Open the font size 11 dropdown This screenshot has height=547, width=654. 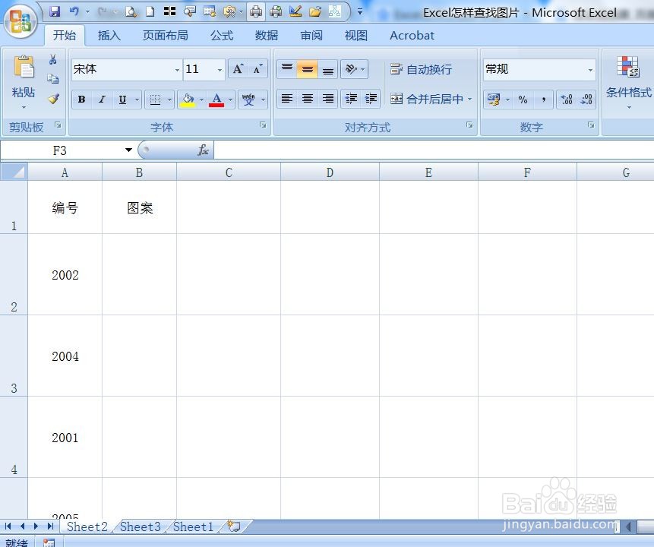coord(219,69)
